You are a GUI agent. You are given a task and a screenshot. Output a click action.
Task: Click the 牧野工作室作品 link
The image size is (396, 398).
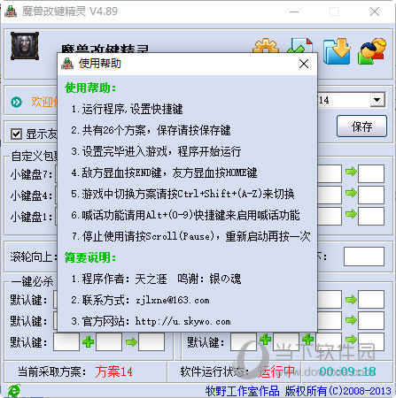pos(242,391)
